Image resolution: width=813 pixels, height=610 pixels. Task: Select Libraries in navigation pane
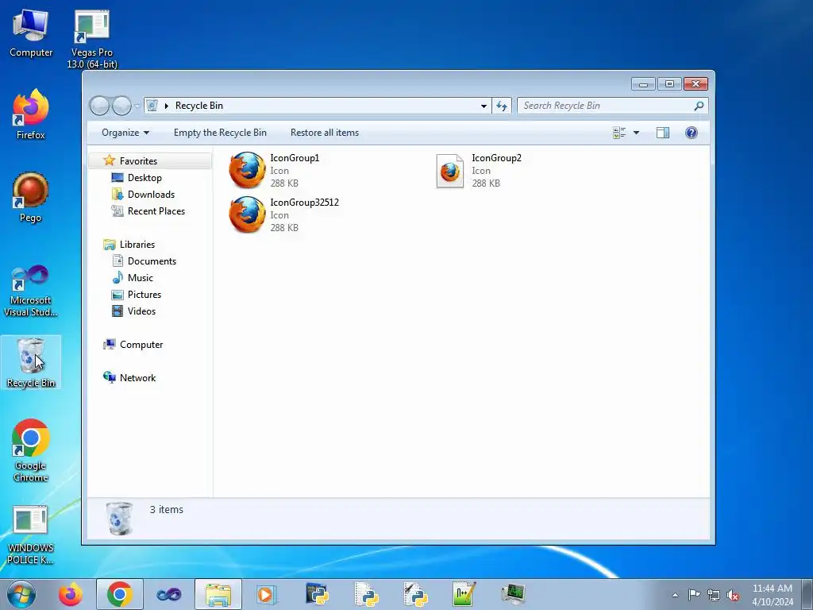click(x=137, y=245)
